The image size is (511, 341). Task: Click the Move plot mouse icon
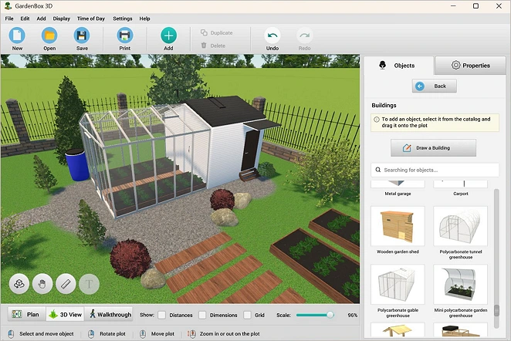(142, 334)
